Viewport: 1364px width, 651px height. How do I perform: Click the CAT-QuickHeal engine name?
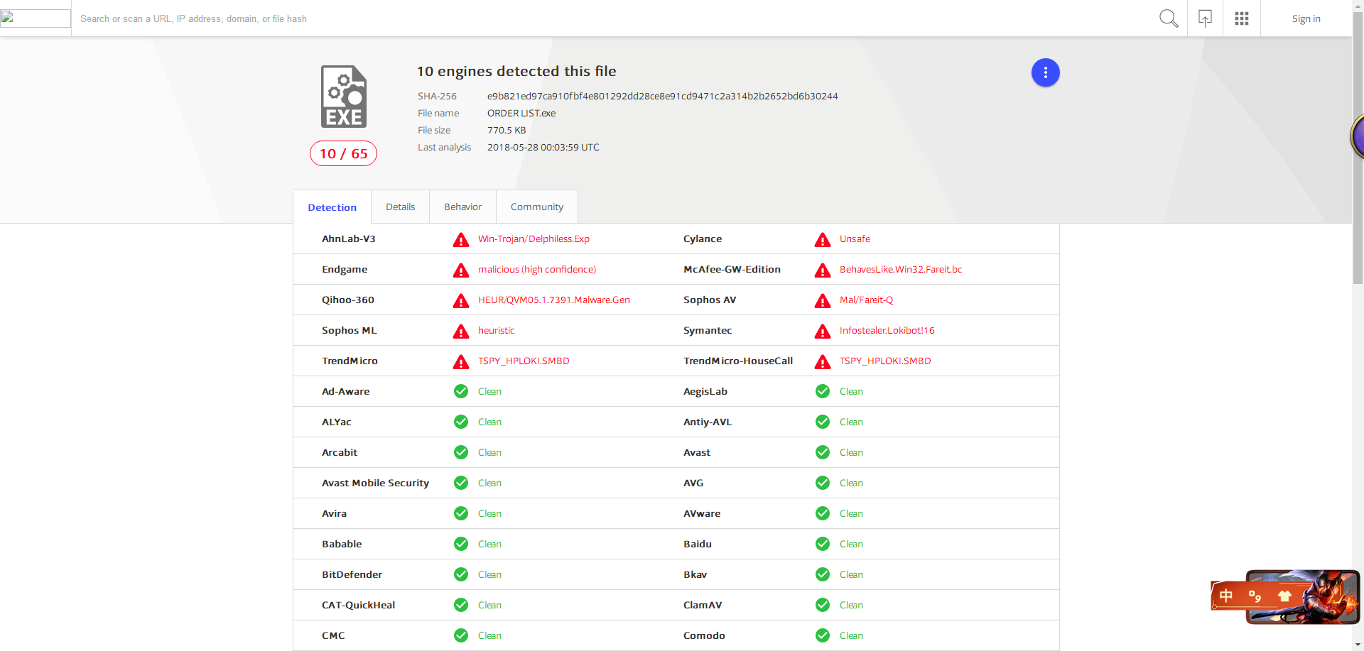click(358, 605)
